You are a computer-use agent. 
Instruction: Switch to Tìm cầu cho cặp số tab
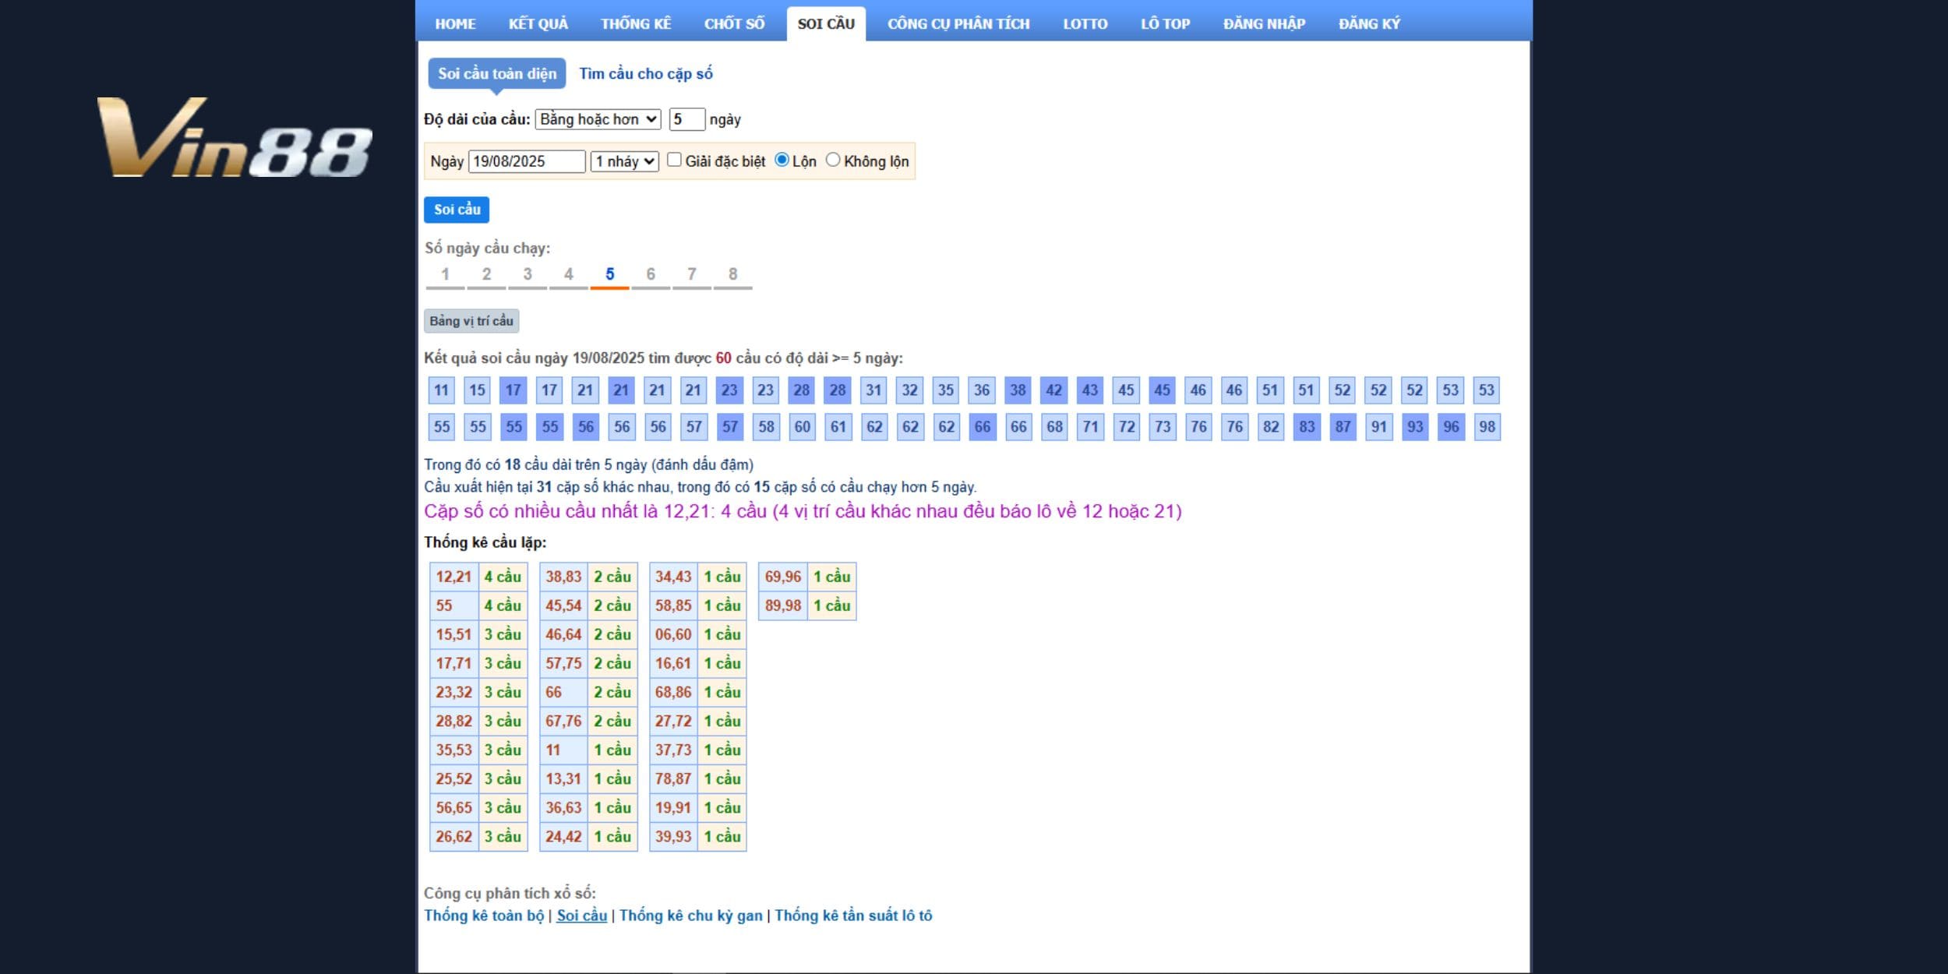645,74
